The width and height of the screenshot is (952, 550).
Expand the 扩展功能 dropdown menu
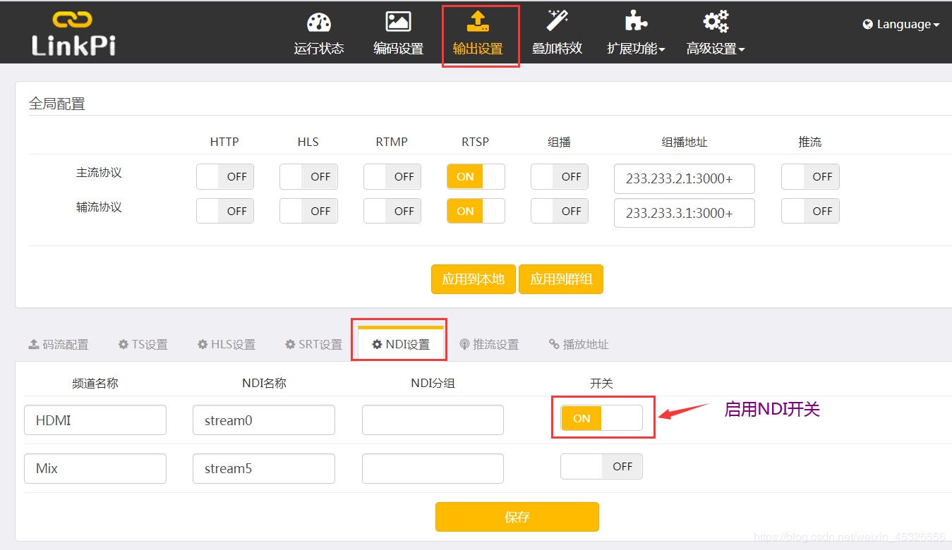[x=636, y=49]
